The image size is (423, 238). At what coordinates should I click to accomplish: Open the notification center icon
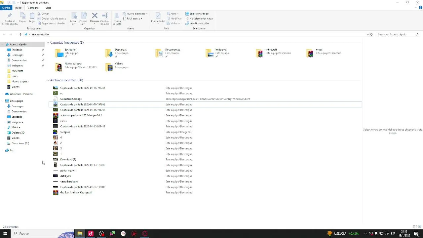[x=416, y=234]
